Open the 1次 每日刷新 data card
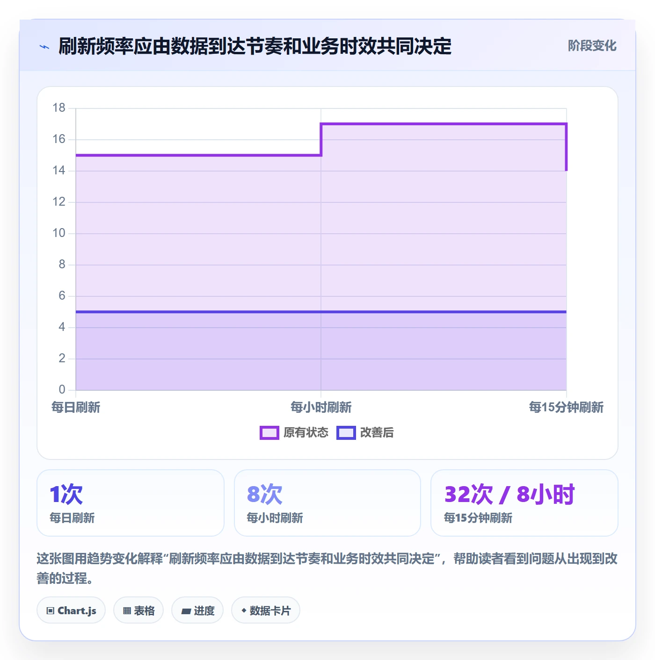This screenshot has width=655, height=660. click(x=131, y=503)
